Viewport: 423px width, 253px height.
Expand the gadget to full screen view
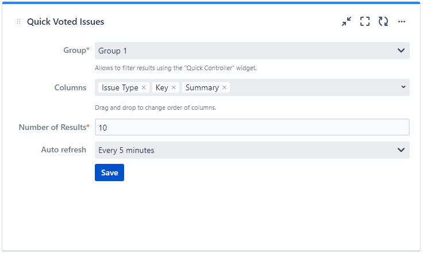pyautogui.click(x=364, y=22)
